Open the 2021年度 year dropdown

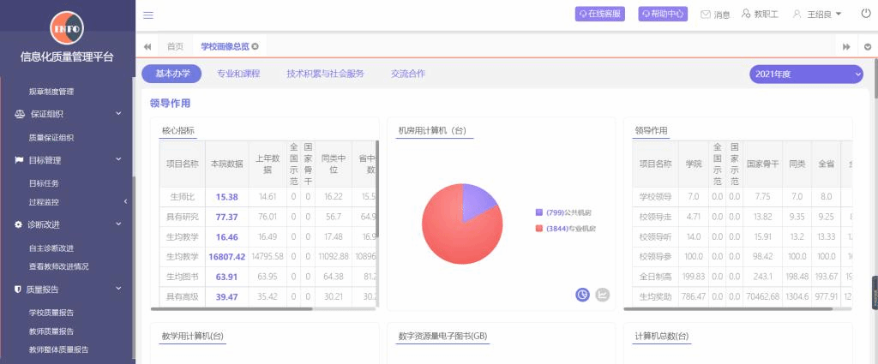point(806,75)
